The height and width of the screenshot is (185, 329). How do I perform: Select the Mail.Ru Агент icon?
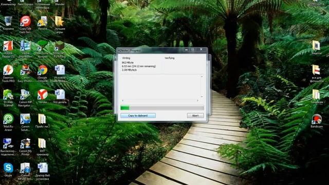point(8,122)
